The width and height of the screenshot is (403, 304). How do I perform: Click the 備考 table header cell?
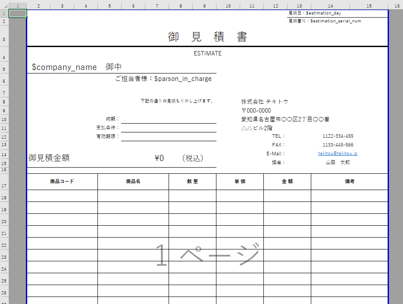tap(349, 181)
